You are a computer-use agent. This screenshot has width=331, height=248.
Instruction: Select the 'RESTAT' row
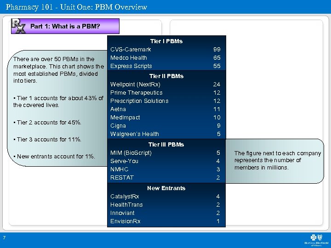[x=166, y=178]
